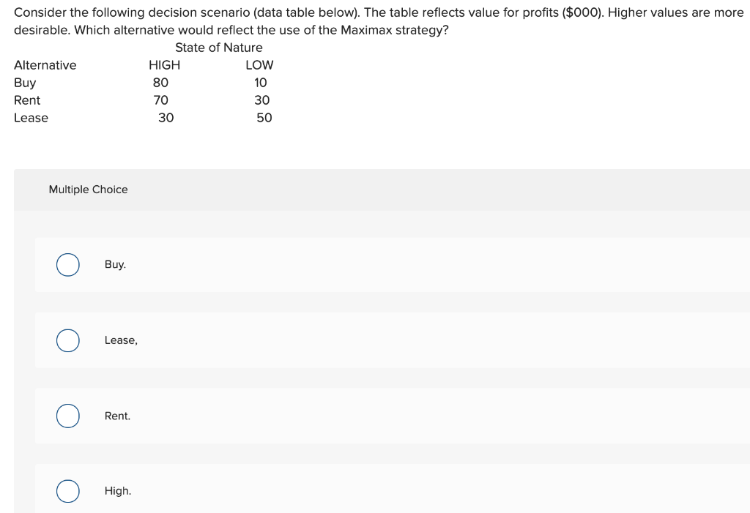Click the Multiple Choice section header
Image resolution: width=750 pixels, height=513 pixels.
[x=88, y=190]
